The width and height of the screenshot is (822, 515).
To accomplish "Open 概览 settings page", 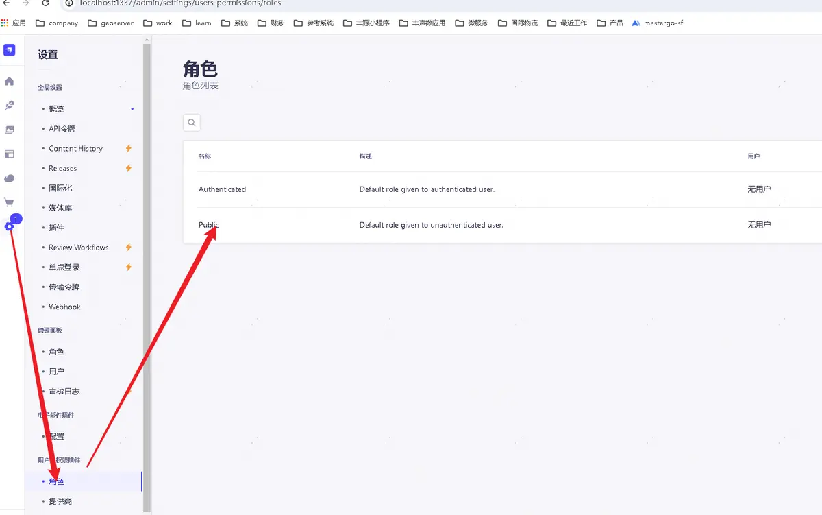I will 56,109.
